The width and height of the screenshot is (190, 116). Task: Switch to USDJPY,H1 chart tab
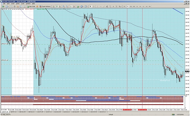tap(49, 112)
